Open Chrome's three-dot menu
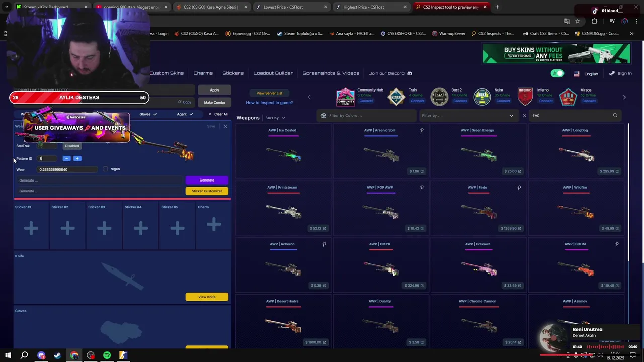The image size is (644, 362). [637, 21]
